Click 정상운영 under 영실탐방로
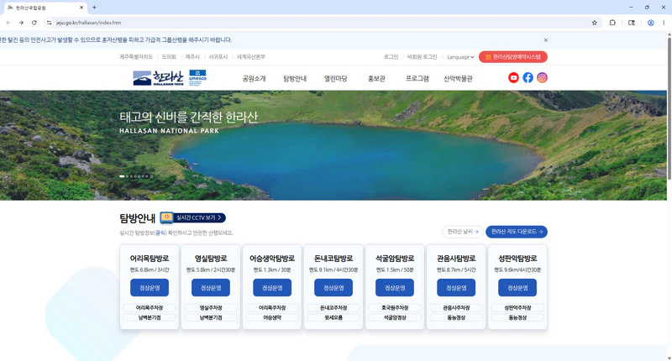The image size is (672, 361). 211,288
